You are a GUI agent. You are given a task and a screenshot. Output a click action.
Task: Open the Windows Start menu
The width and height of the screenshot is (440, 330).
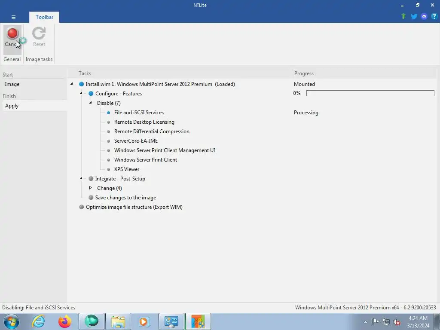tap(12, 321)
